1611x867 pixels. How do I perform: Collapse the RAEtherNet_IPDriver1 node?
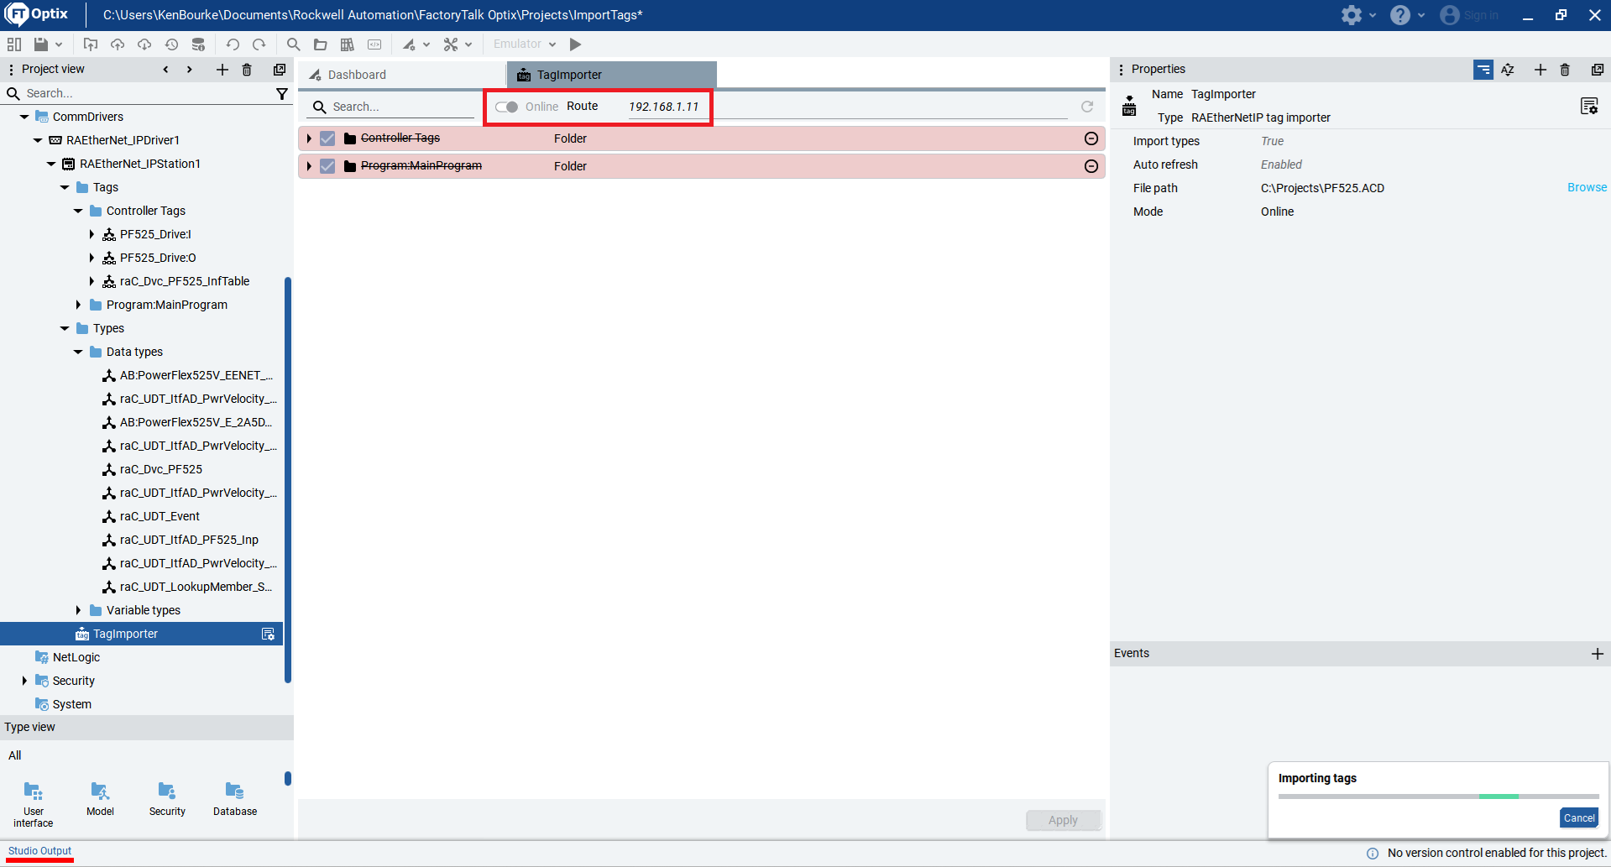point(38,140)
